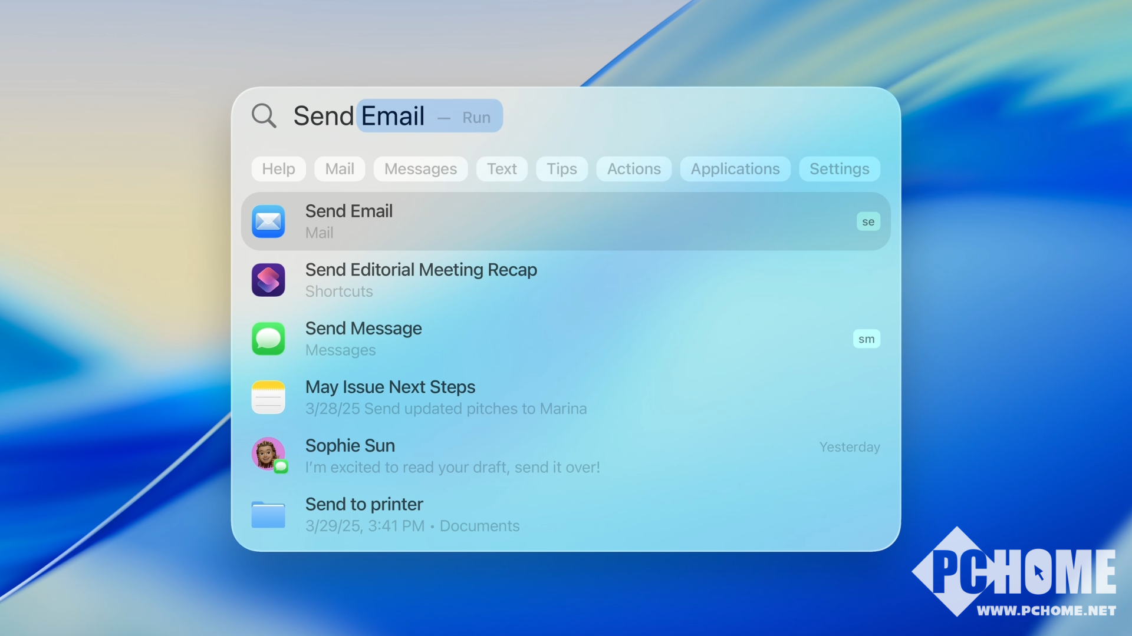Choose the Text filter chip
The width and height of the screenshot is (1132, 636).
point(502,169)
